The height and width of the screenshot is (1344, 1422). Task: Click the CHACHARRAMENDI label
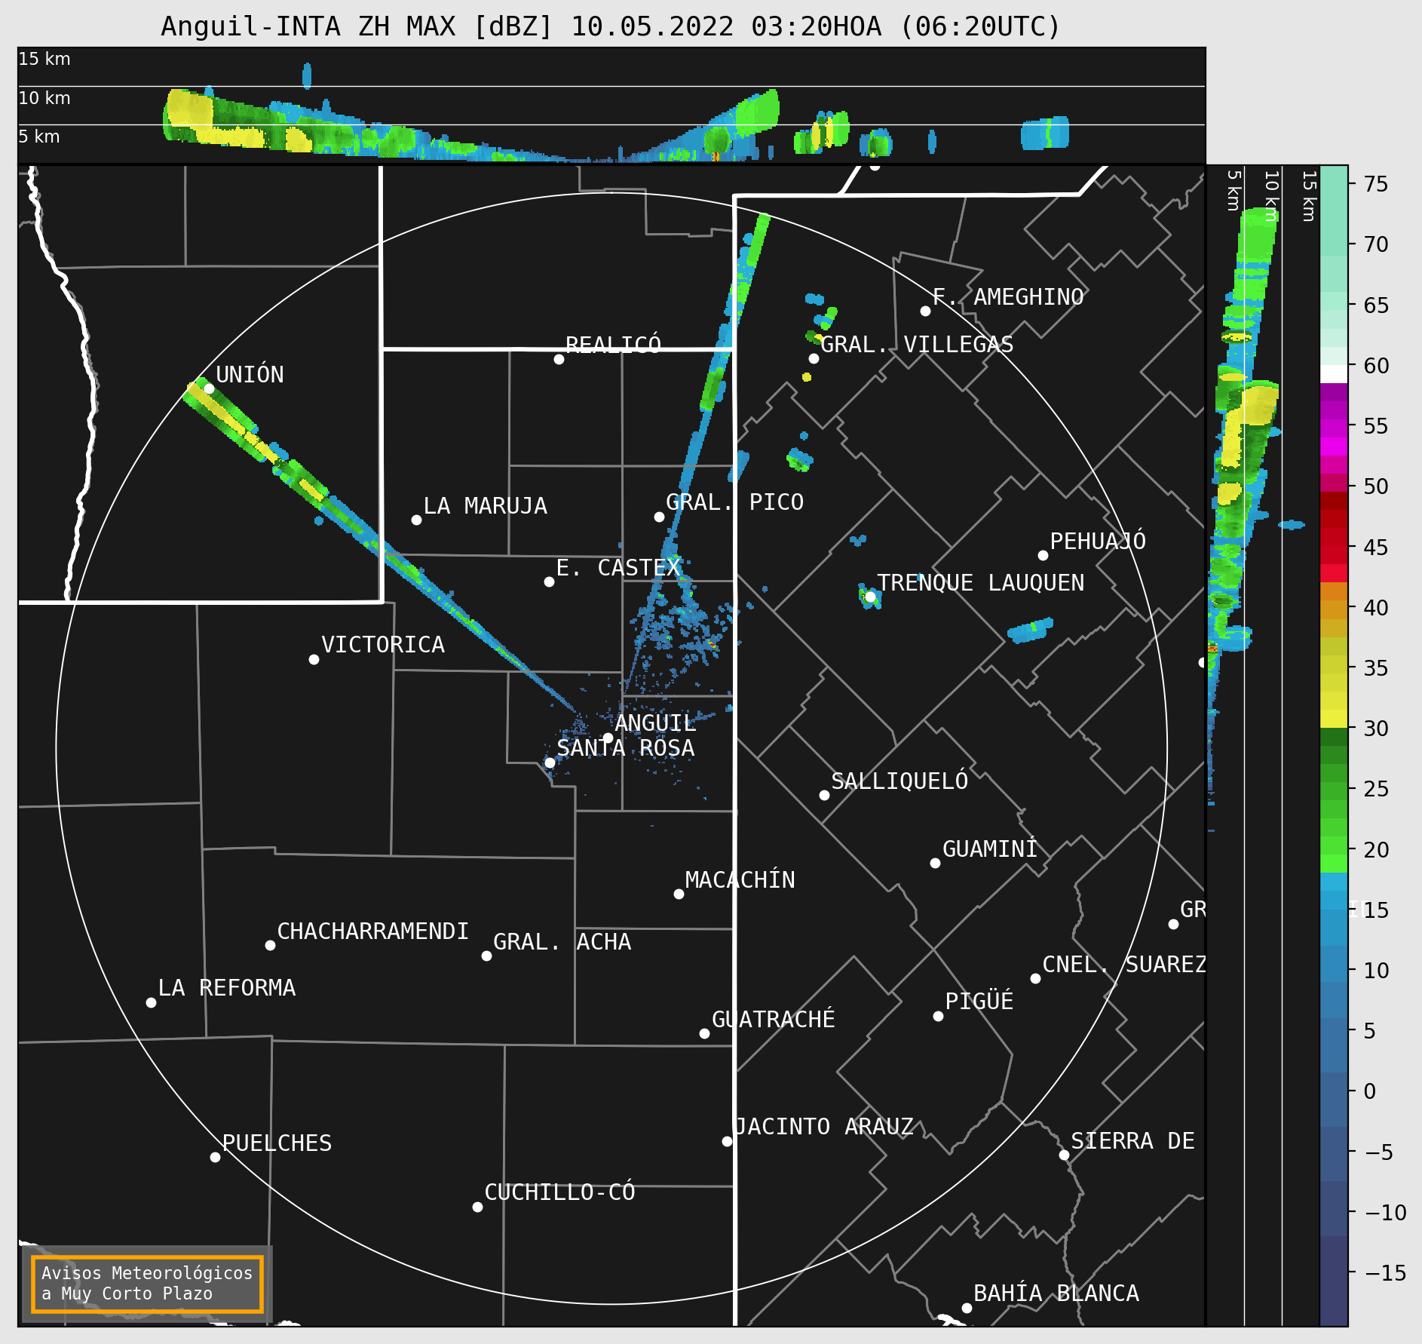click(x=372, y=931)
